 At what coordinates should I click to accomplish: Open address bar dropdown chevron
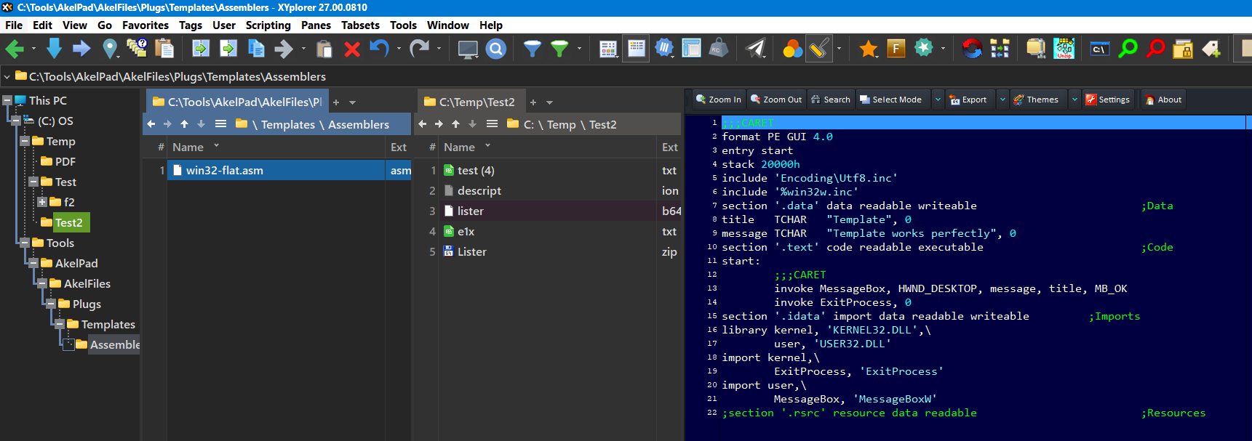(7, 76)
